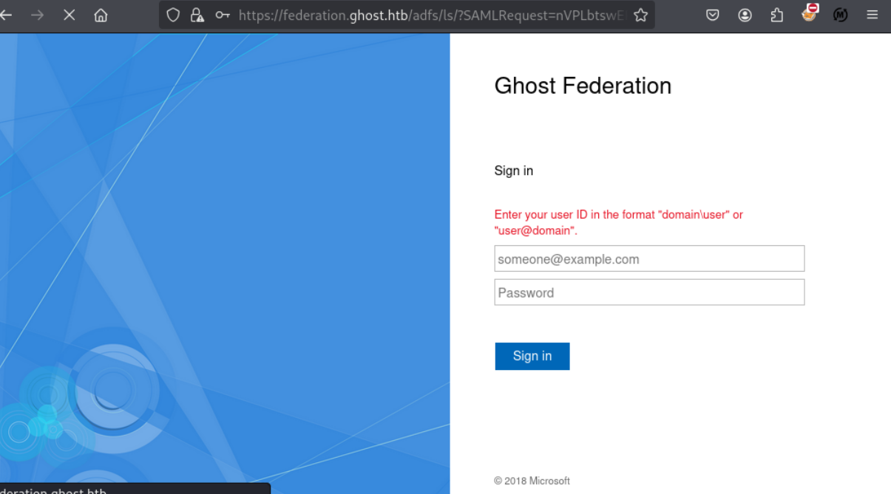891x494 pixels.
Task: Open the Pocket save icon
Action: 713,15
